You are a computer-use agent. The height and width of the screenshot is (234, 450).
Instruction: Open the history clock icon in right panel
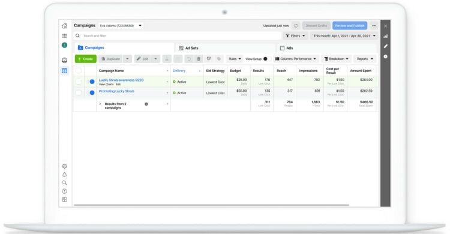point(385,56)
